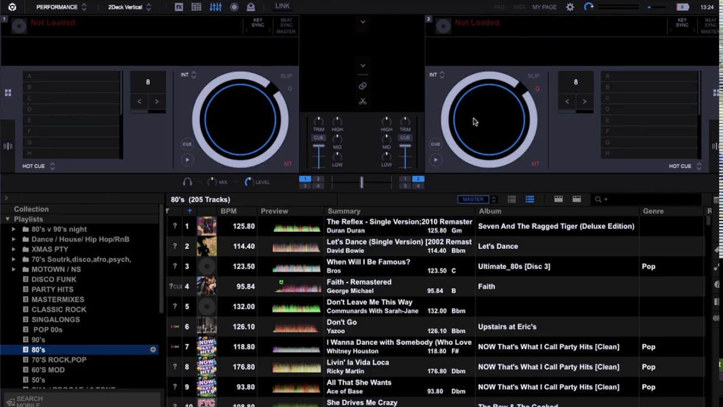Click the rekordbox logo icon
This screenshot has height=407, width=723.
(12, 7)
